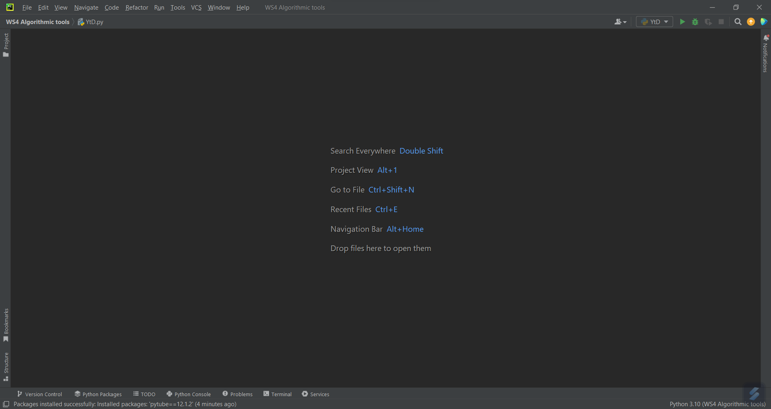Minimize the PyCharm window
Screen dimensions: 771x409
point(712,7)
